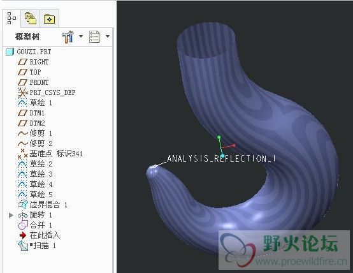
Task: Click the 草绘 1 sketch icon
Action: click(22, 103)
